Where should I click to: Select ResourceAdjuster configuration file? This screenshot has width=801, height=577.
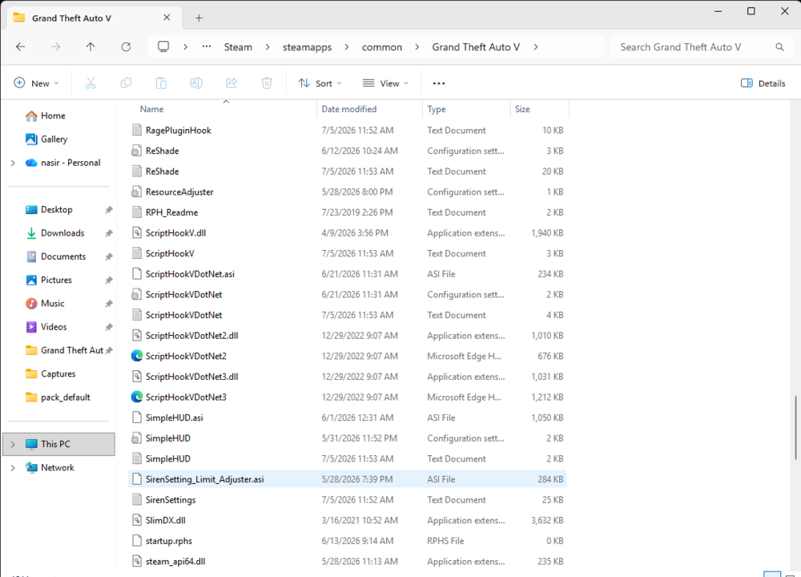[348, 192]
